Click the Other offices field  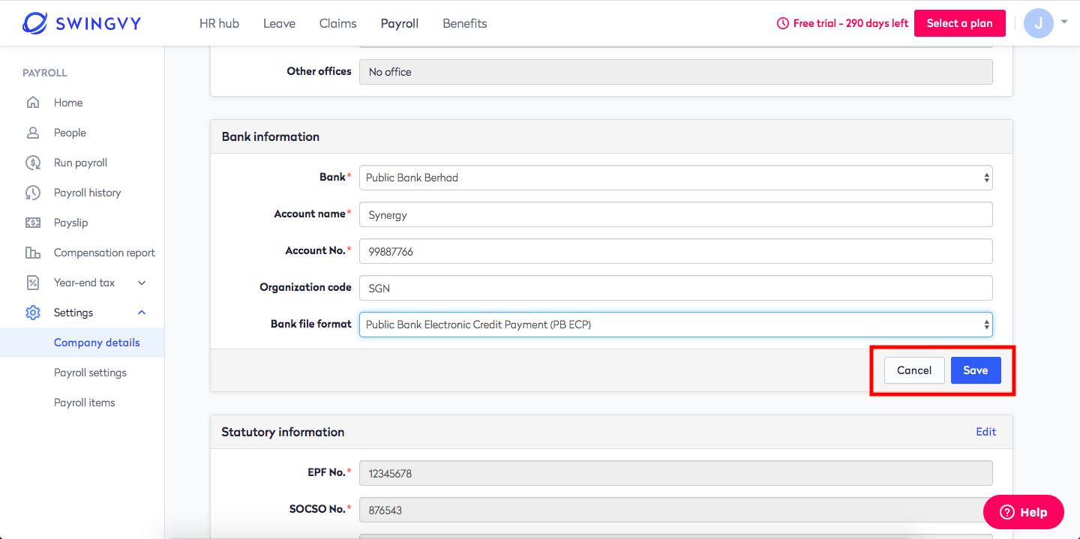coord(676,72)
